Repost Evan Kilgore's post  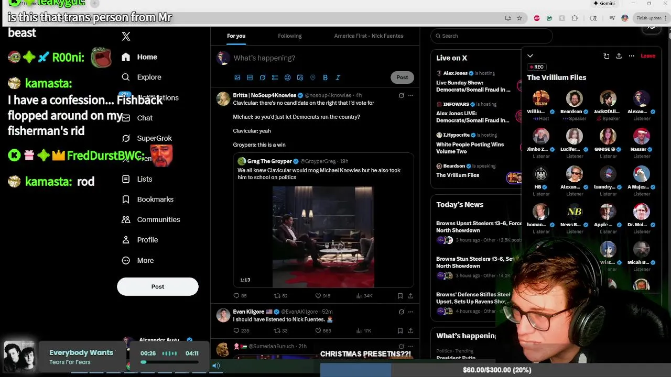(281, 331)
